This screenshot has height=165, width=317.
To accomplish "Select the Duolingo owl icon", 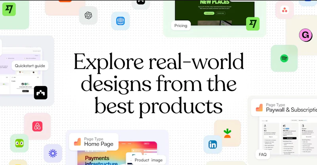I will (x=19, y=143).
